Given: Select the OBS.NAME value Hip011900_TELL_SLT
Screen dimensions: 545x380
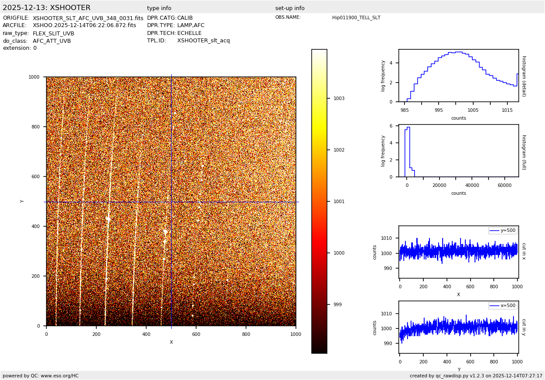Looking at the screenshot, I should click(356, 18).
